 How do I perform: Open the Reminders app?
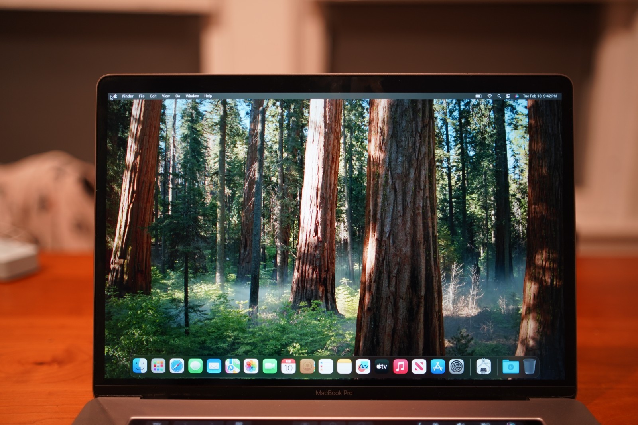[x=326, y=366]
